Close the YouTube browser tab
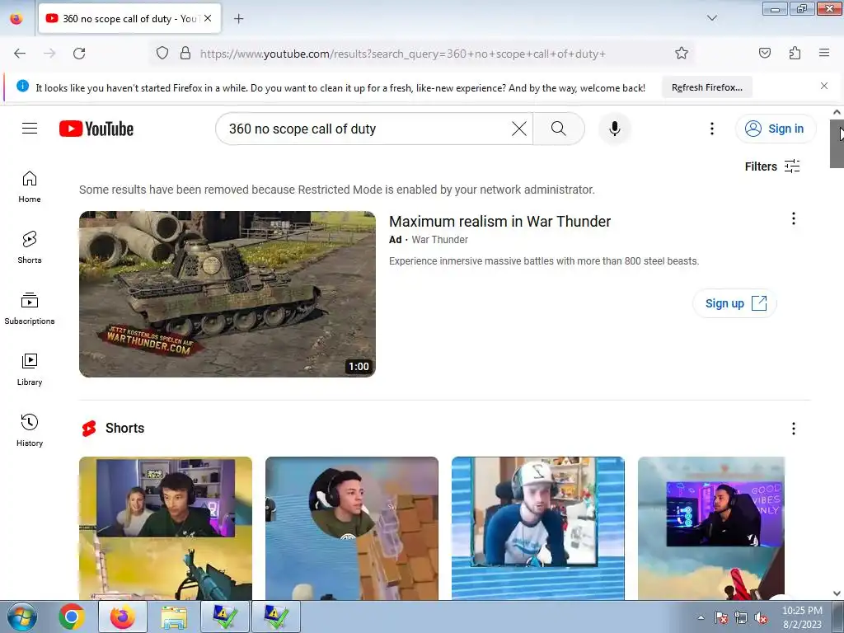Image resolution: width=844 pixels, height=633 pixels. (x=208, y=18)
